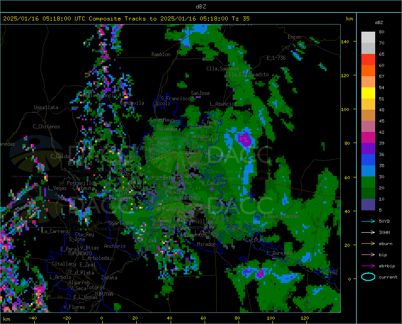This screenshot has height=324, width=402.
Task: Click the TUPUNGATO map label
Action: [x=80, y=254]
